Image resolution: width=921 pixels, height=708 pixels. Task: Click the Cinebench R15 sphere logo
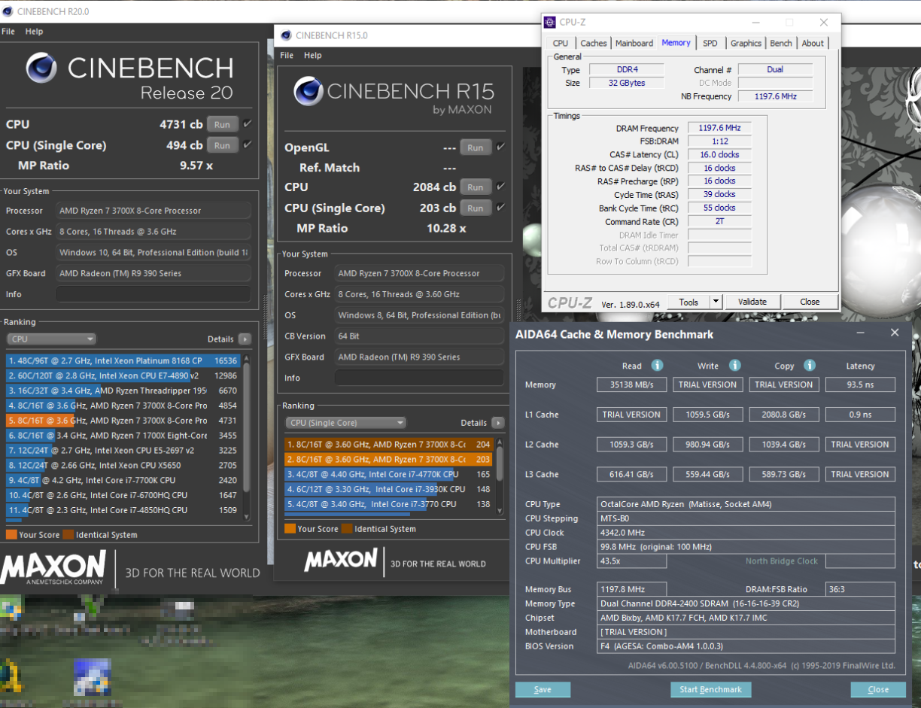tap(309, 92)
